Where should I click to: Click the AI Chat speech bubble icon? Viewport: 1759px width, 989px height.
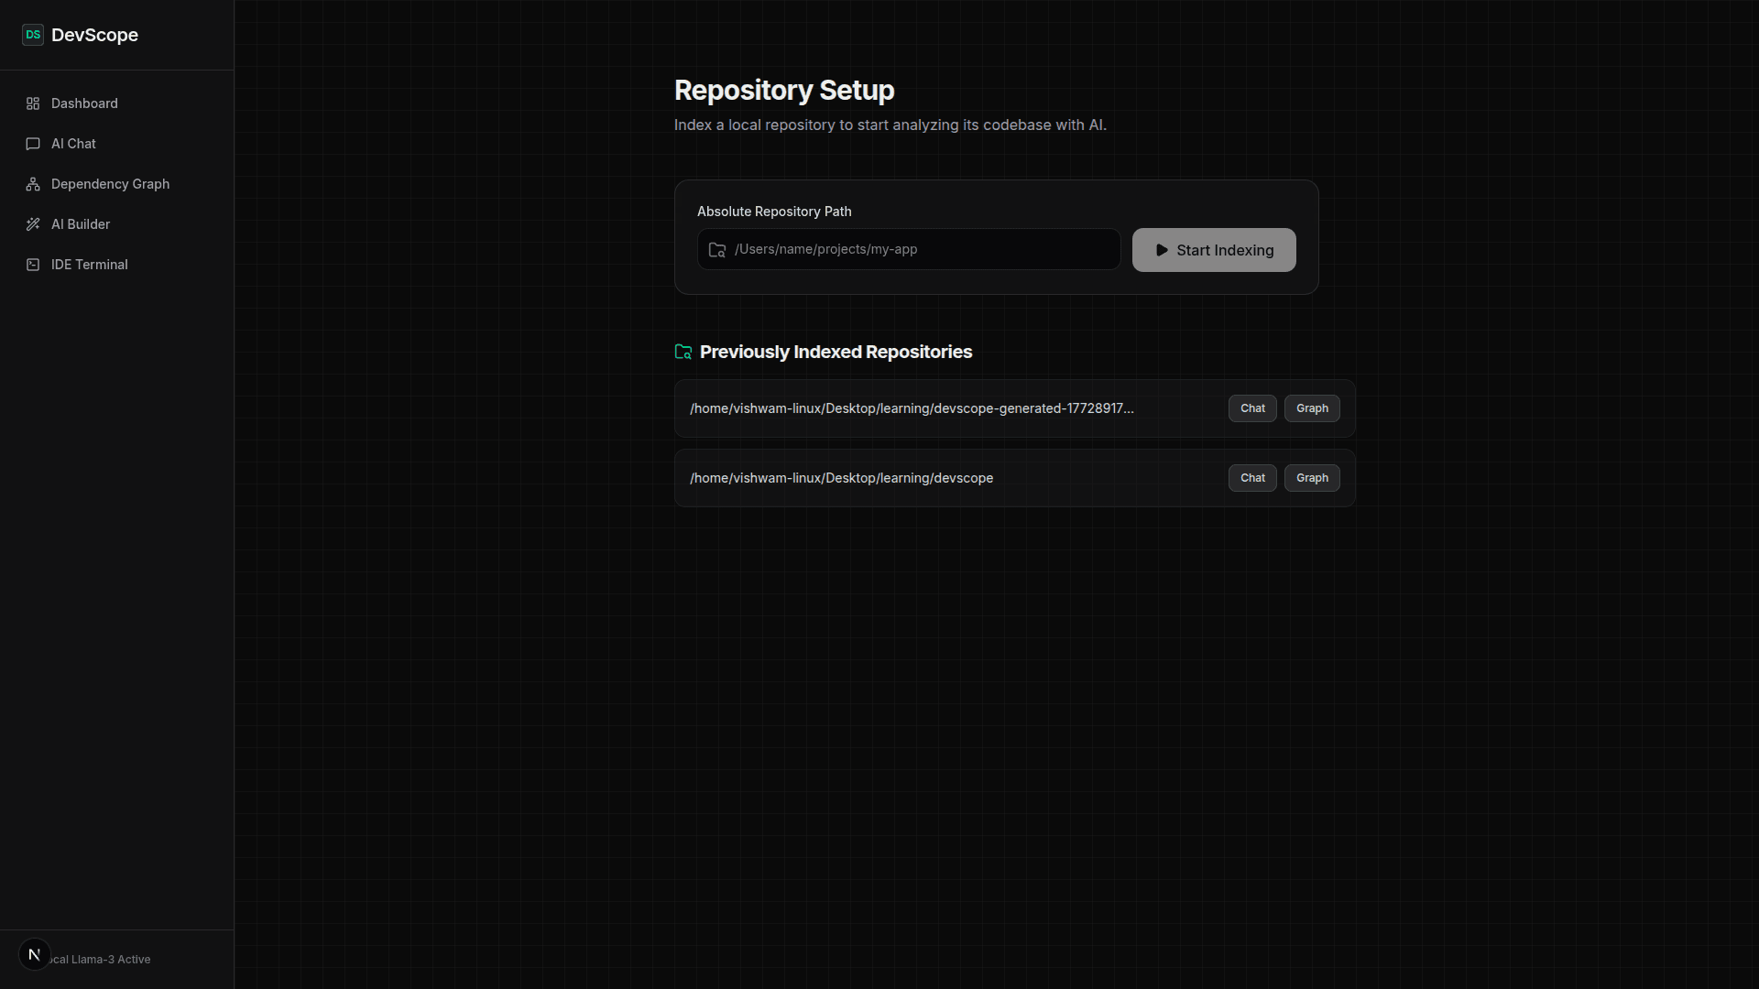pyautogui.click(x=33, y=144)
